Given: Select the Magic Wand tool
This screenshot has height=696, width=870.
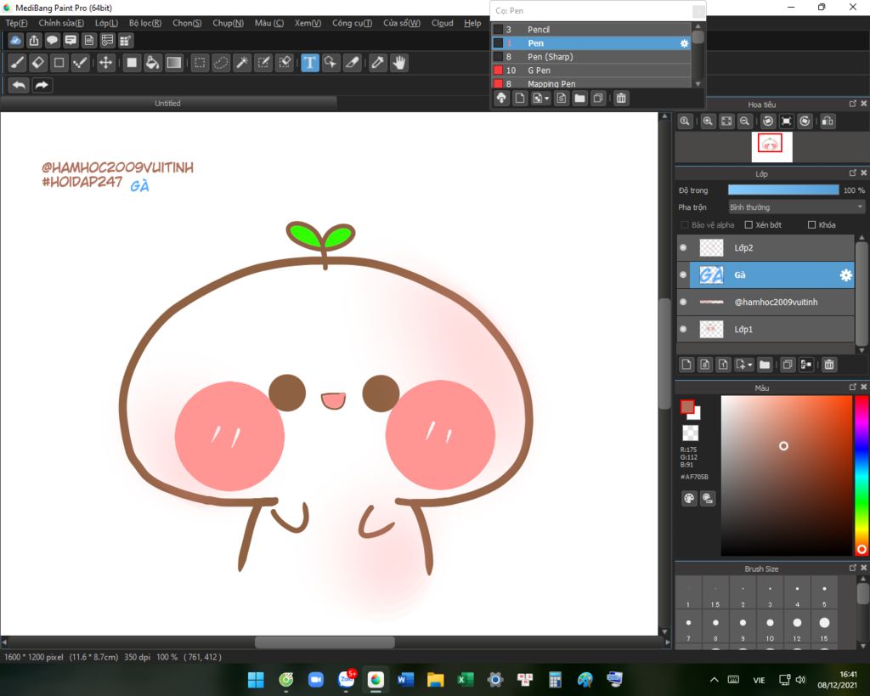Looking at the screenshot, I should click(242, 63).
